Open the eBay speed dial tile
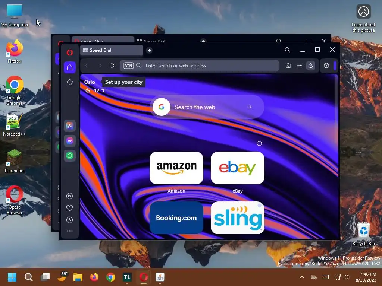This screenshot has height=286, width=382. (x=238, y=168)
